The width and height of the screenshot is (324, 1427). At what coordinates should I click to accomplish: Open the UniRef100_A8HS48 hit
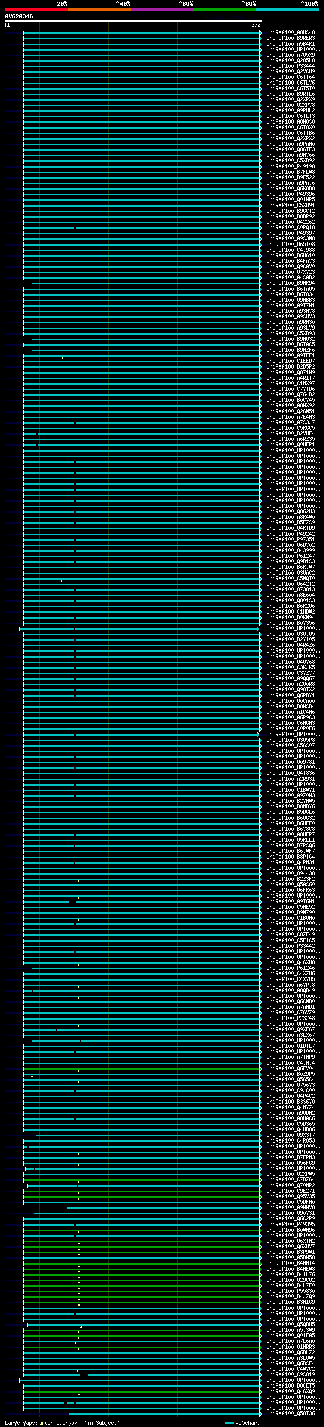(291, 33)
